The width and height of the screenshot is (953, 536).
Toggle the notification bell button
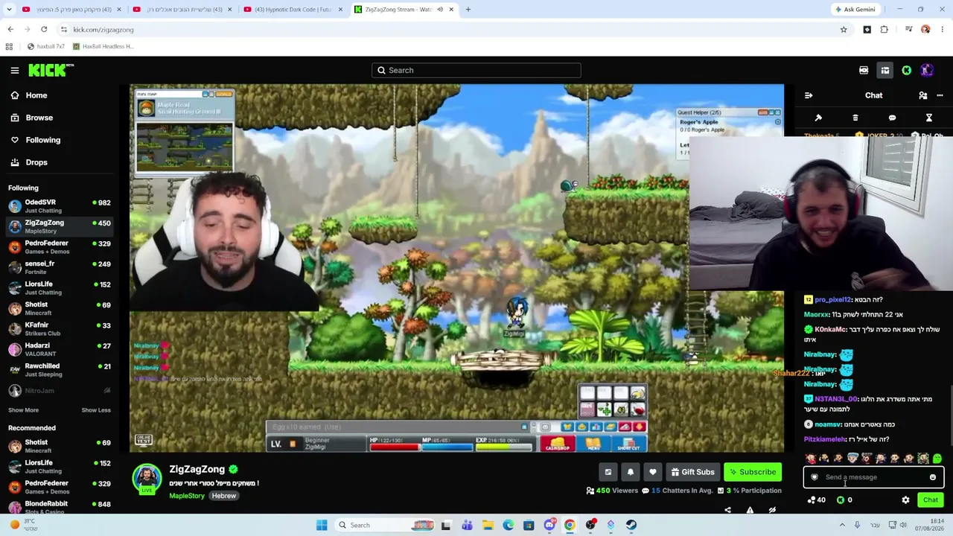tap(631, 472)
